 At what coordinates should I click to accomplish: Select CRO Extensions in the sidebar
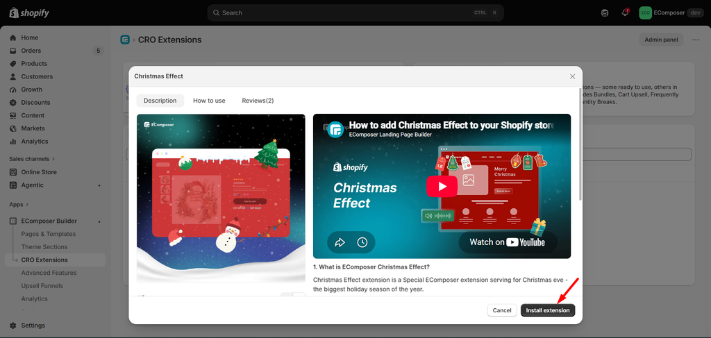tap(44, 260)
